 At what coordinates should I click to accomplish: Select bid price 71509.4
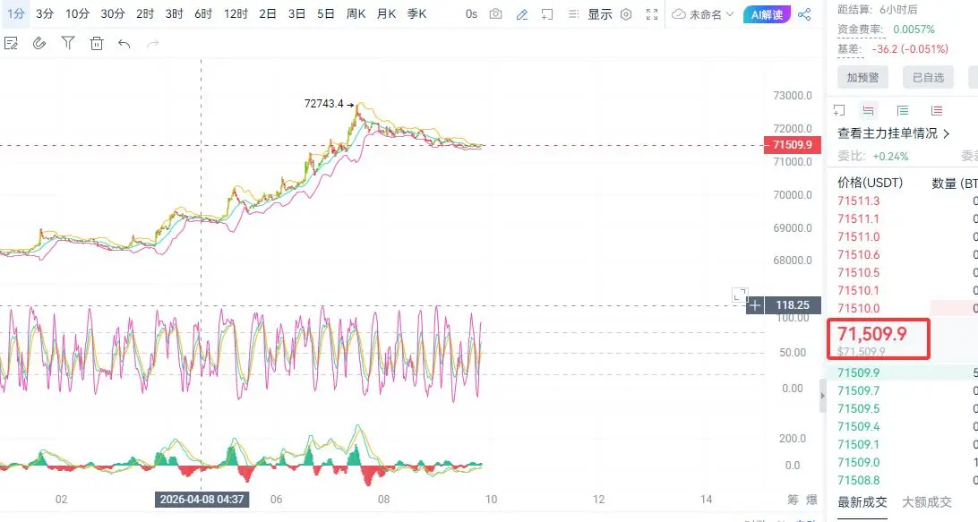point(858,426)
